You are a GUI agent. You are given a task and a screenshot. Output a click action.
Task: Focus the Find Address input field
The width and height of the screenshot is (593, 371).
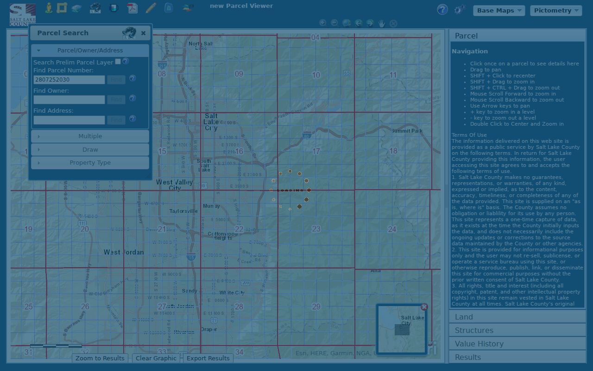(x=69, y=120)
